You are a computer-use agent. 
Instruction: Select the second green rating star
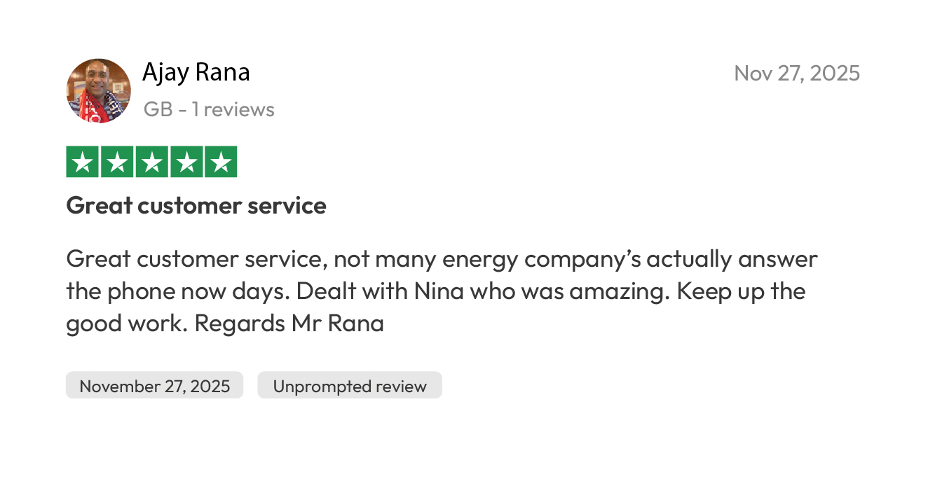(x=117, y=162)
